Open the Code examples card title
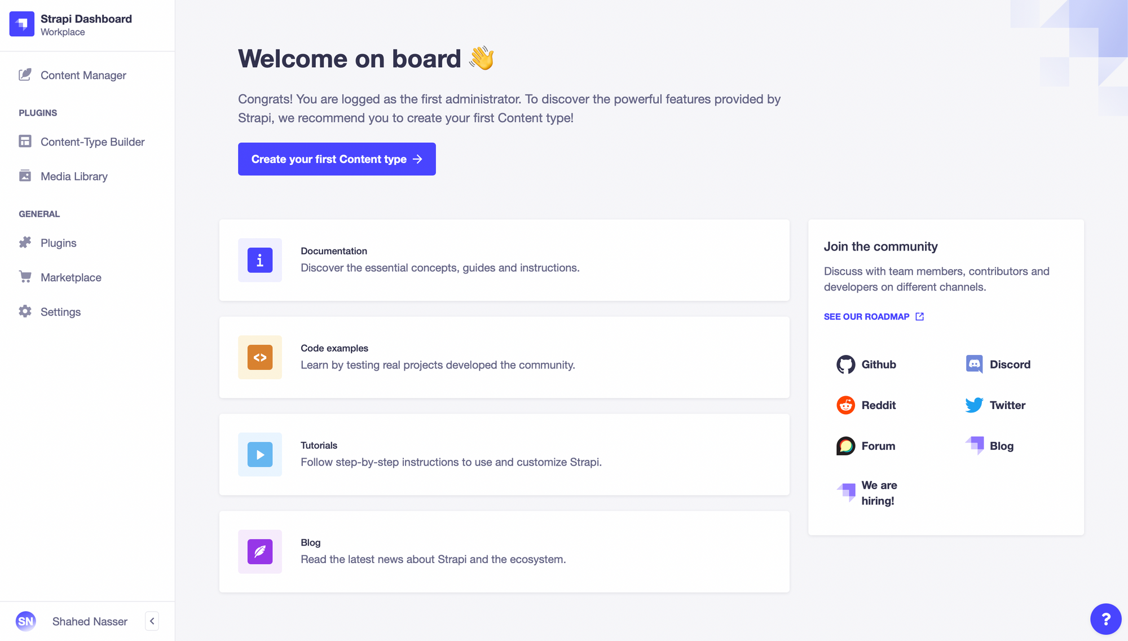The height and width of the screenshot is (641, 1128). point(334,348)
